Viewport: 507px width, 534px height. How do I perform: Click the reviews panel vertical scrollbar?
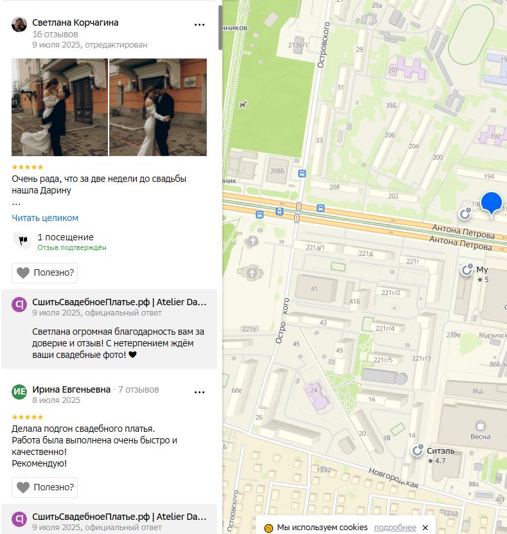220,29
